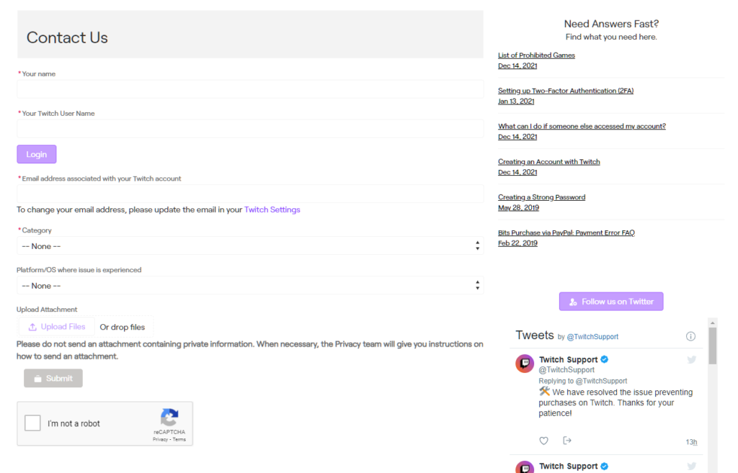The height and width of the screenshot is (473, 738).
Task: Open the first tweet's Twitch Support avatar
Action: pyautogui.click(x=525, y=364)
